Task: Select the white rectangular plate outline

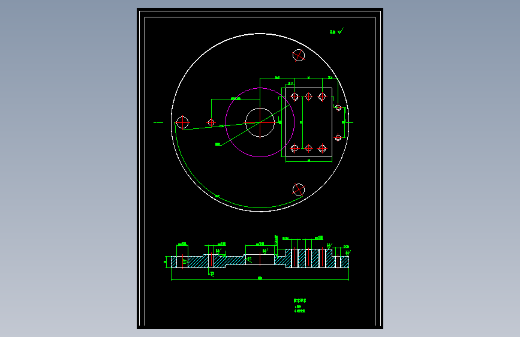Action: [x=309, y=122]
